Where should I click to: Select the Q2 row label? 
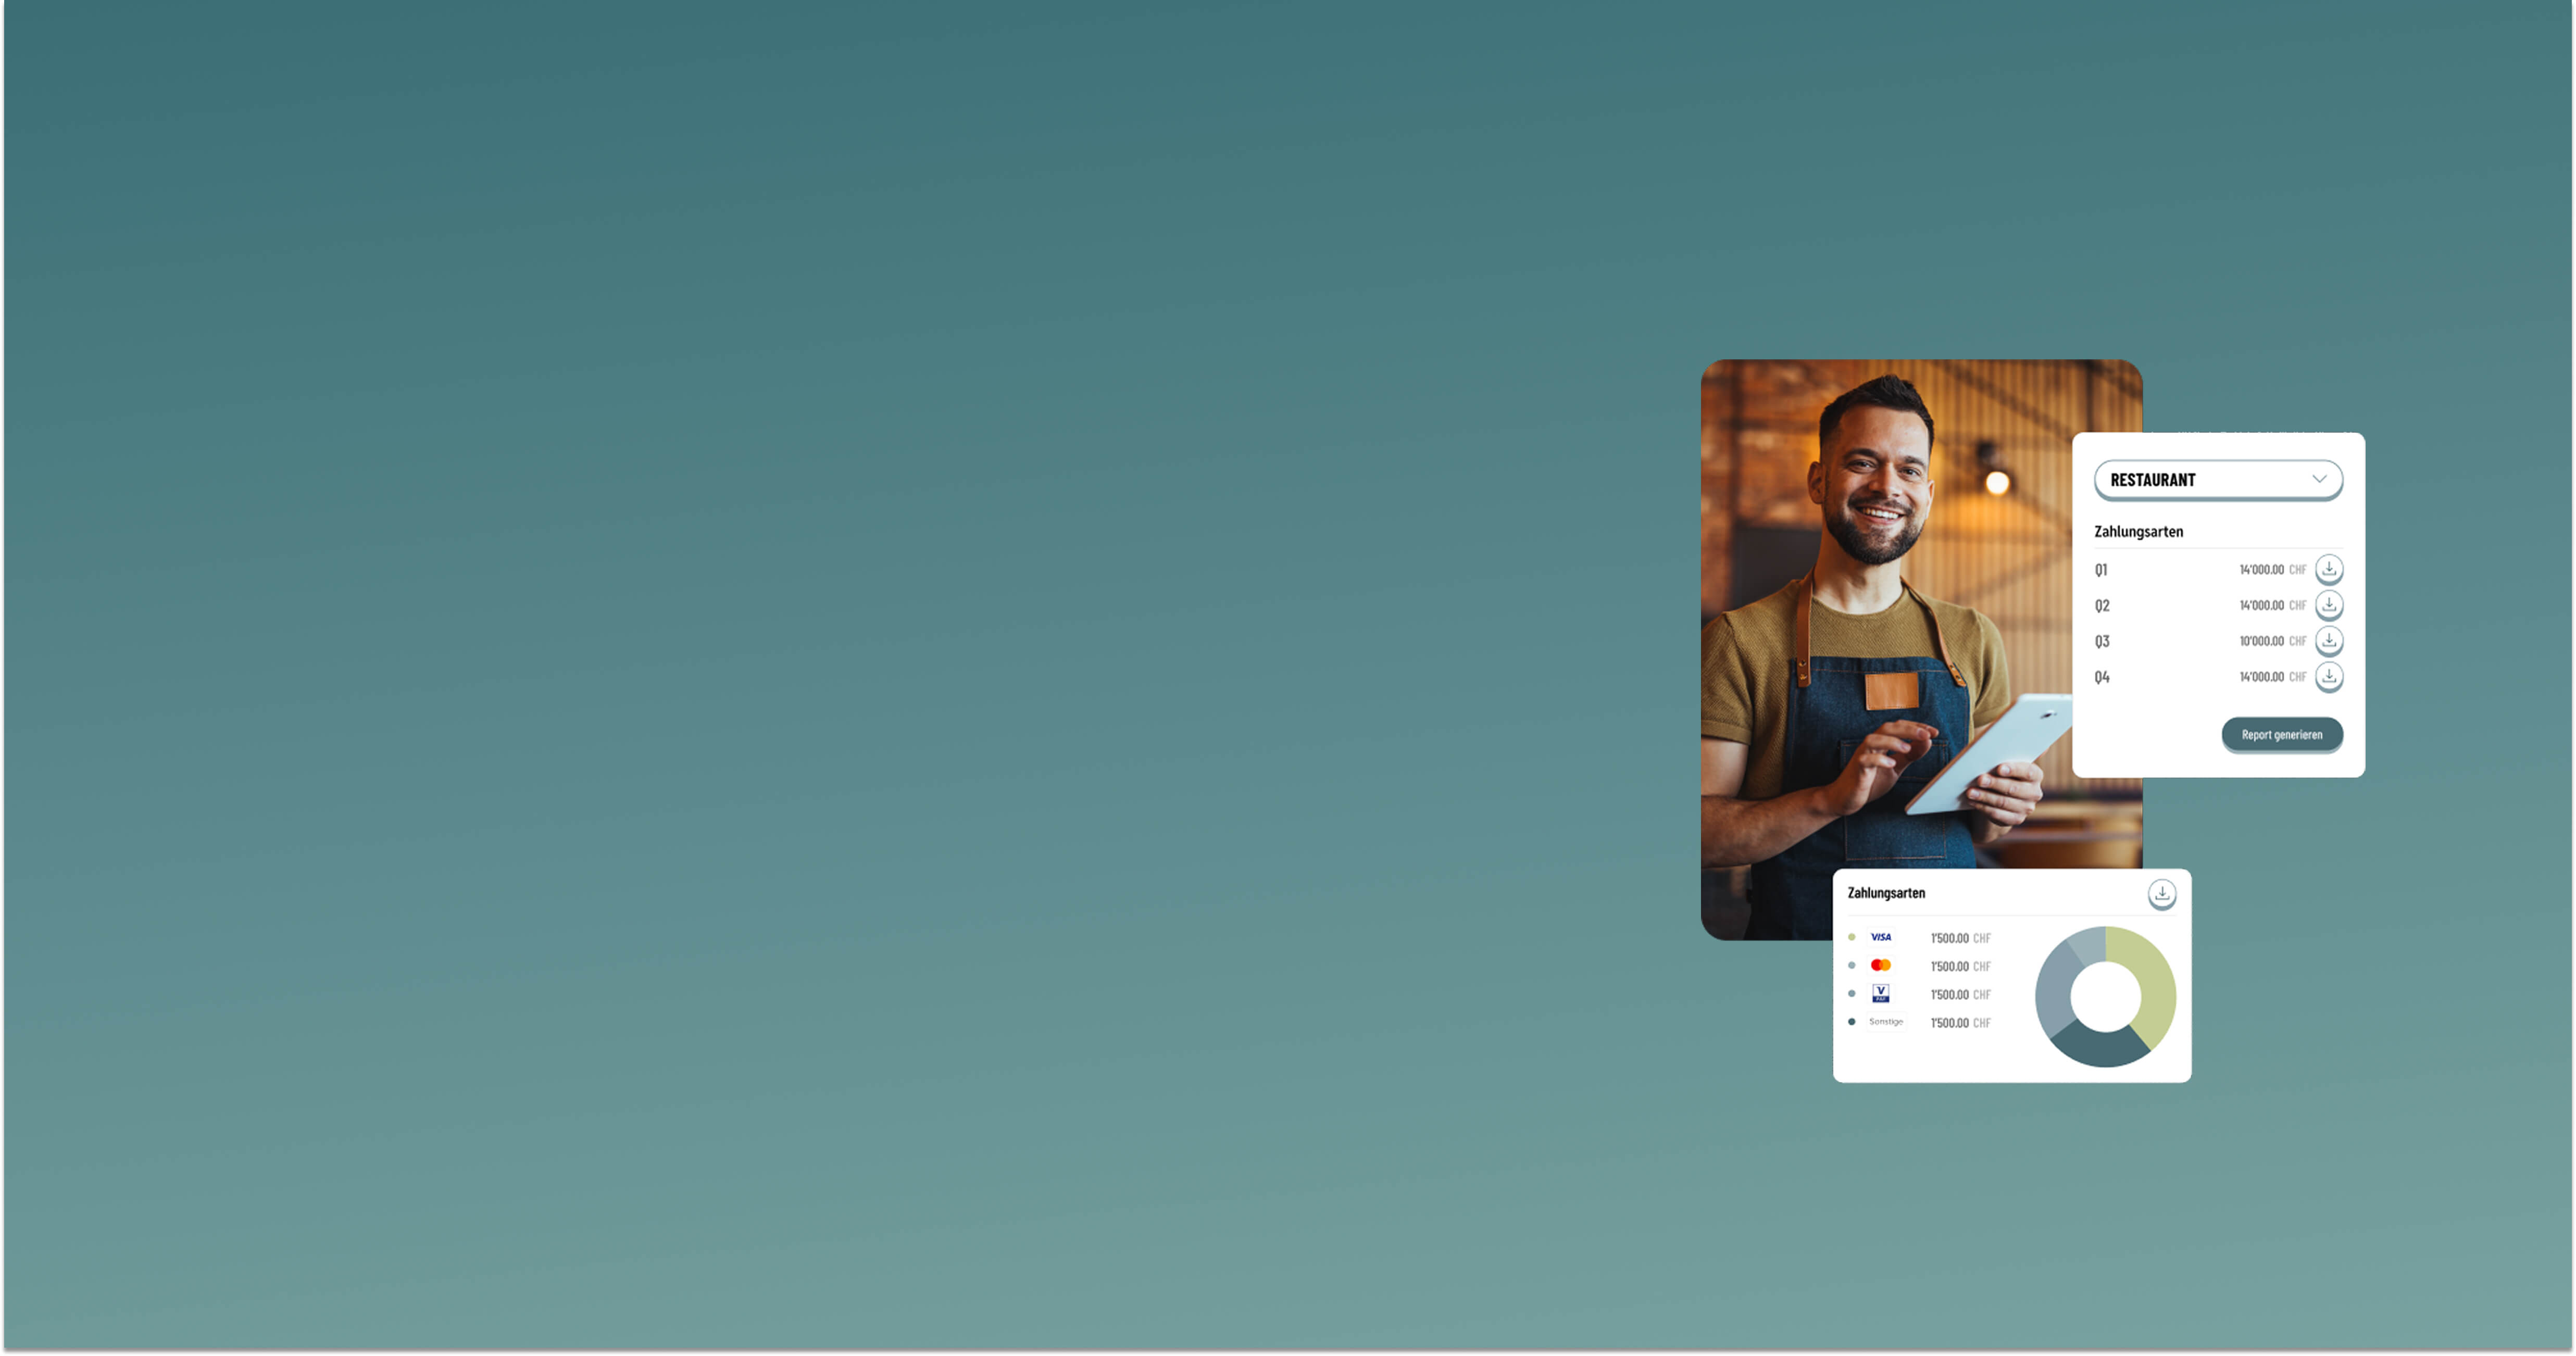click(x=2102, y=606)
